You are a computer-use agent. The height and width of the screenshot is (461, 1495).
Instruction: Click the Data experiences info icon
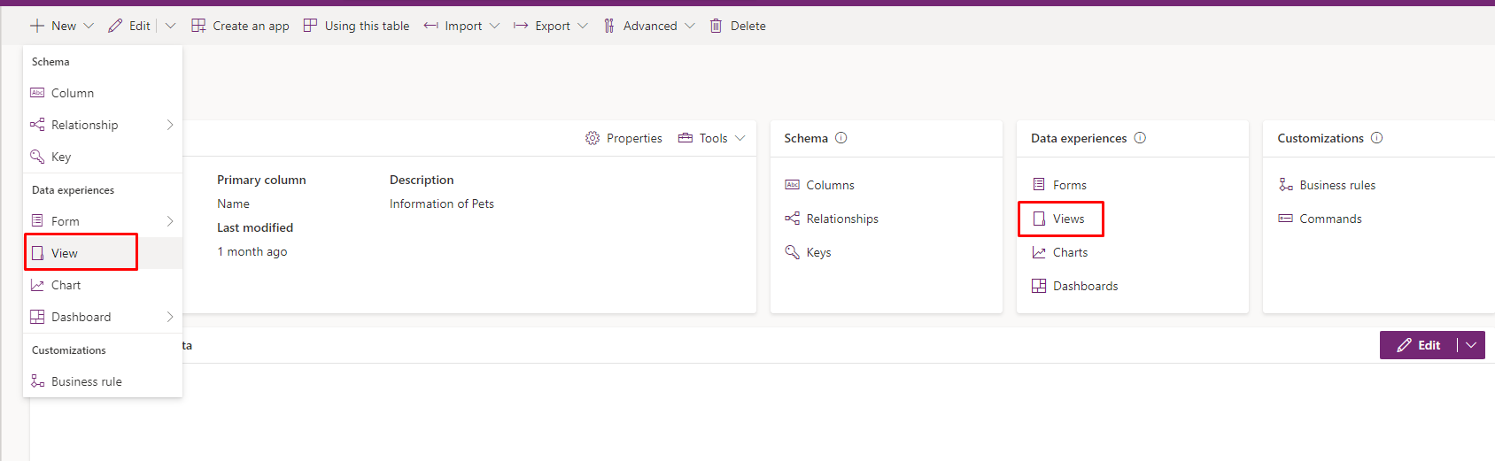pos(1140,138)
